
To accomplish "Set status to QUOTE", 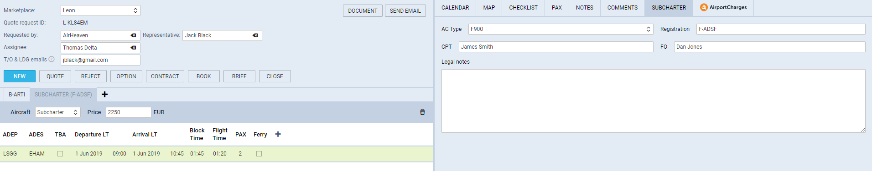I will [x=55, y=76].
